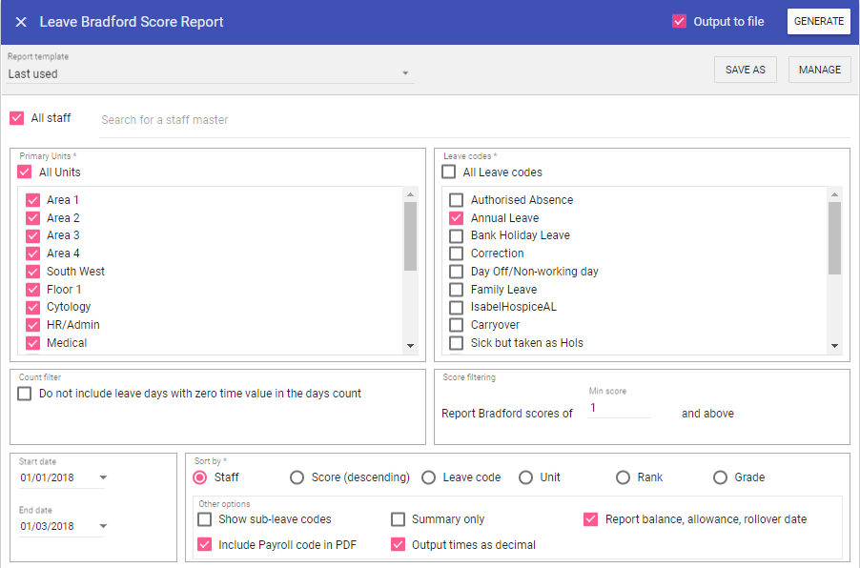Open the Start date dropdown
This screenshot has width=860, height=568.
(x=103, y=477)
